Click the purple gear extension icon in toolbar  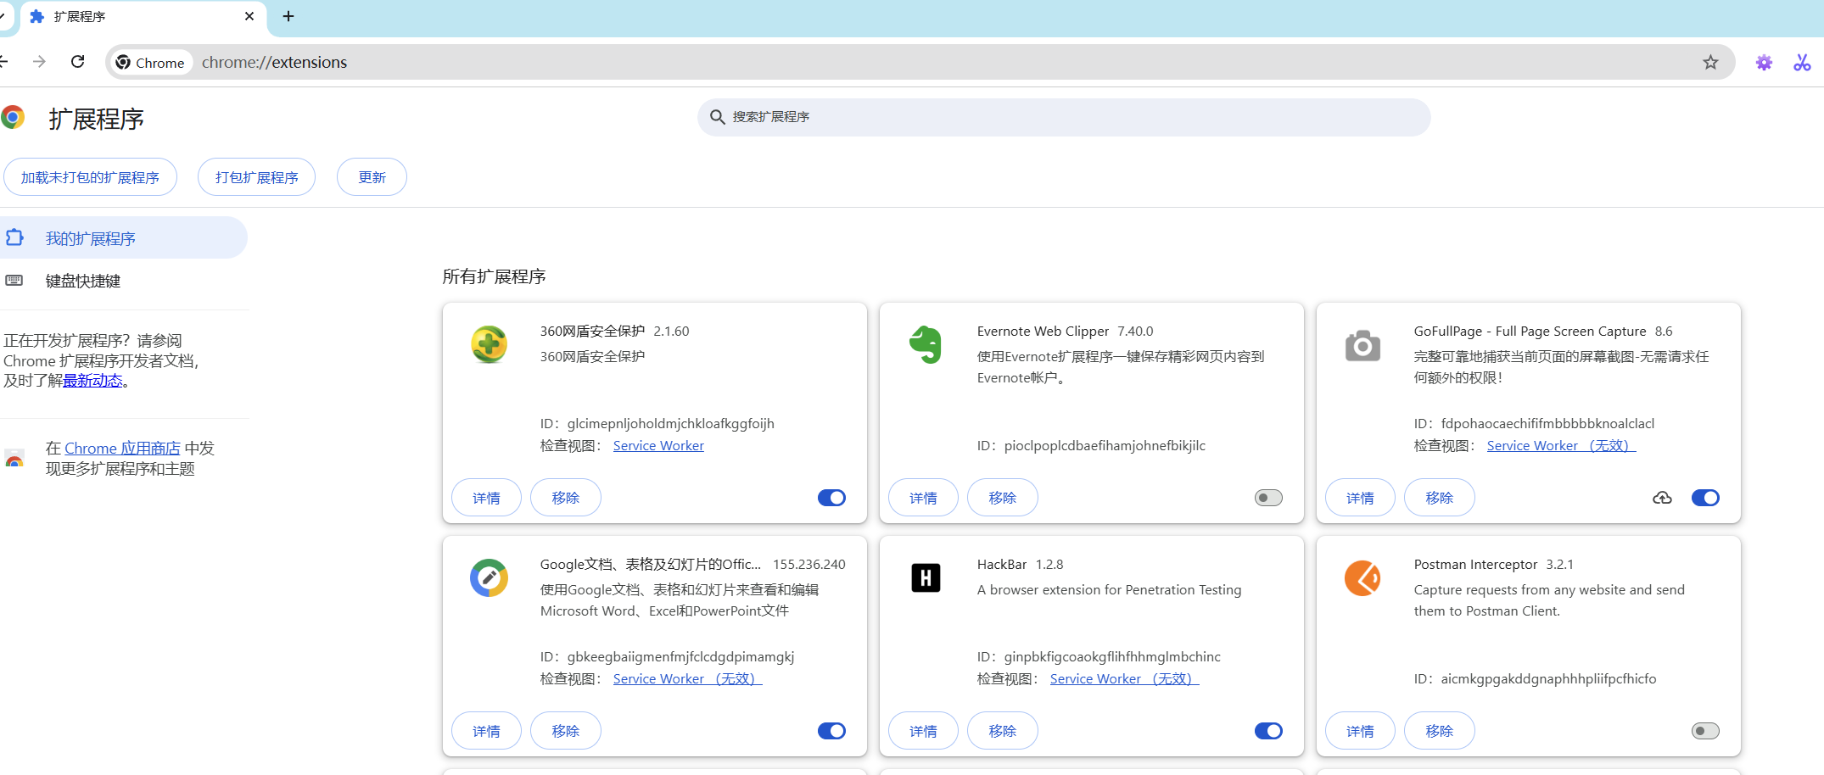click(x=1764, y=63)
